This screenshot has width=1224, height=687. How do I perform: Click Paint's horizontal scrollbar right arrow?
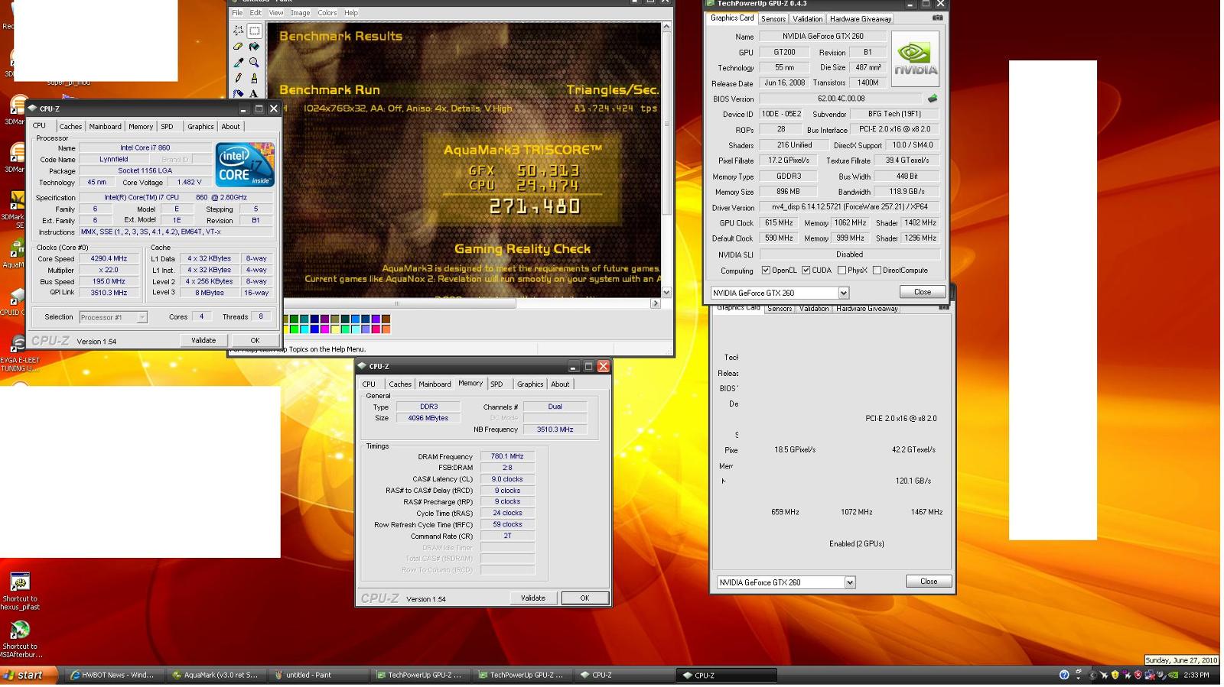coord(655,303)
